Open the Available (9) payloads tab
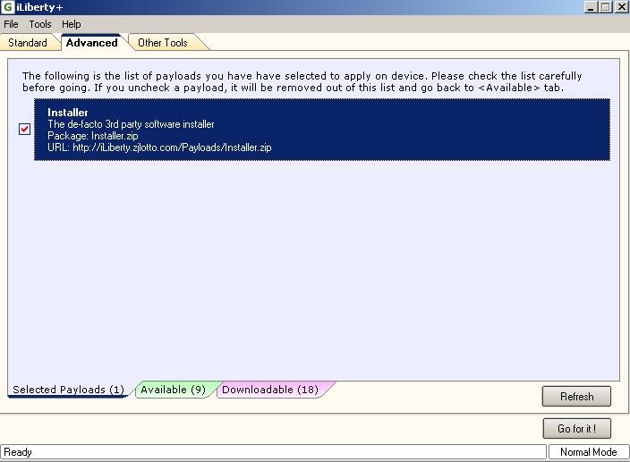The image size is (630, 462). pyautogui.click(x=173, y=390)
